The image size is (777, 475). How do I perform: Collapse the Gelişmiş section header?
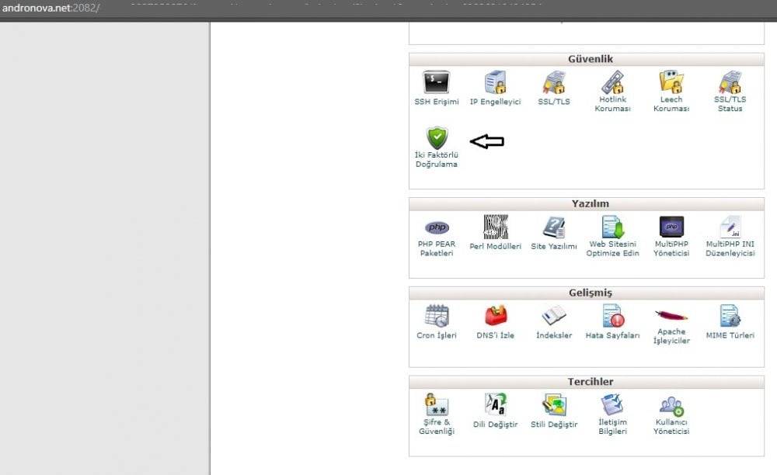pos(587,293)
